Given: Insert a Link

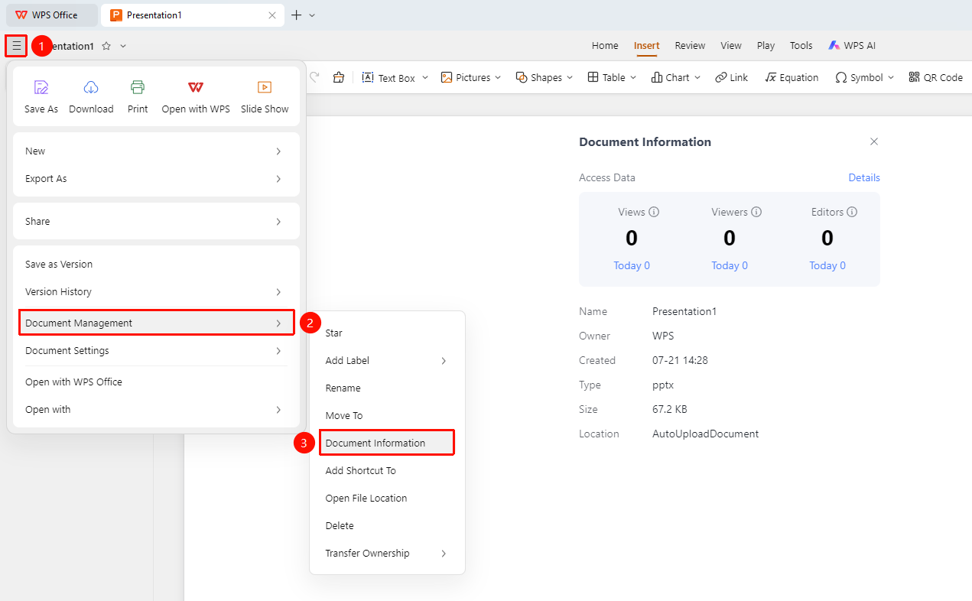Looking at the screenshot, I should point(732,77).
